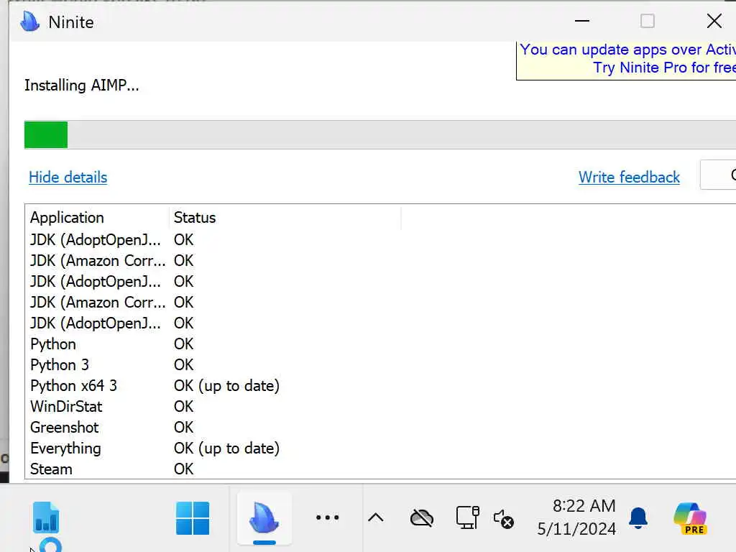Open the Windows Start menu
The width and height of the screenshot is (736, 552).
click(x=193, y=518)
